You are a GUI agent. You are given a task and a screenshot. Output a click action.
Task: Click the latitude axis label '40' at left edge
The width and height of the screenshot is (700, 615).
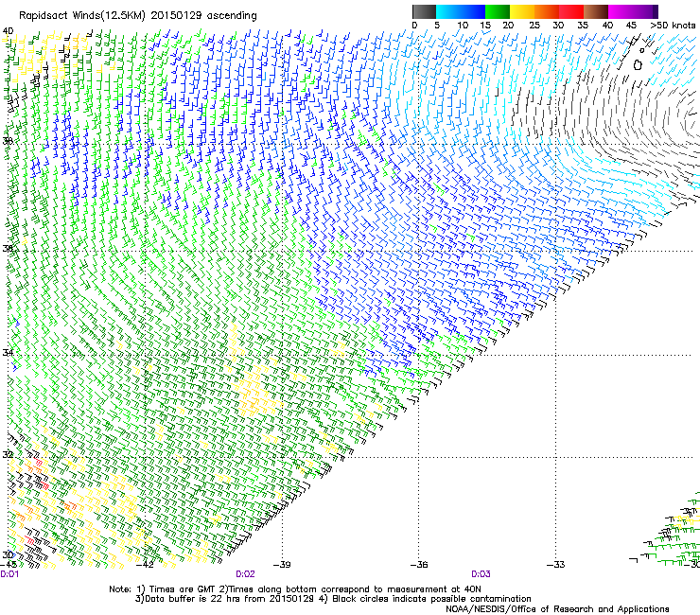[x=8, y=31]
